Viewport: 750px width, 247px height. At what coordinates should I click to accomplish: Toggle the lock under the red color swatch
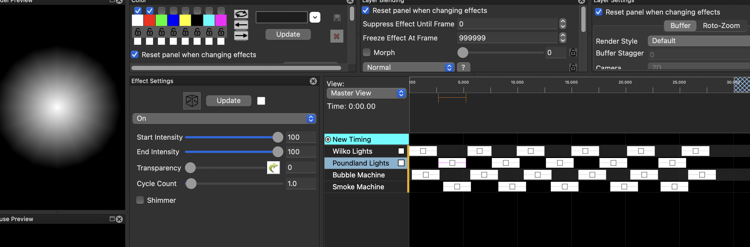(x=150, y=32)
